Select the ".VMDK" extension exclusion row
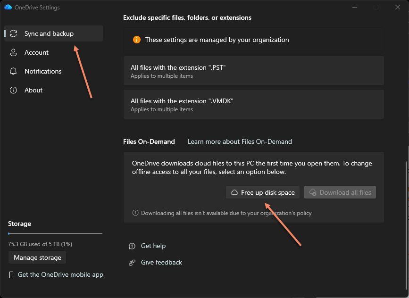409x298 pixels. pyautogui.click(x=253, y=104)
